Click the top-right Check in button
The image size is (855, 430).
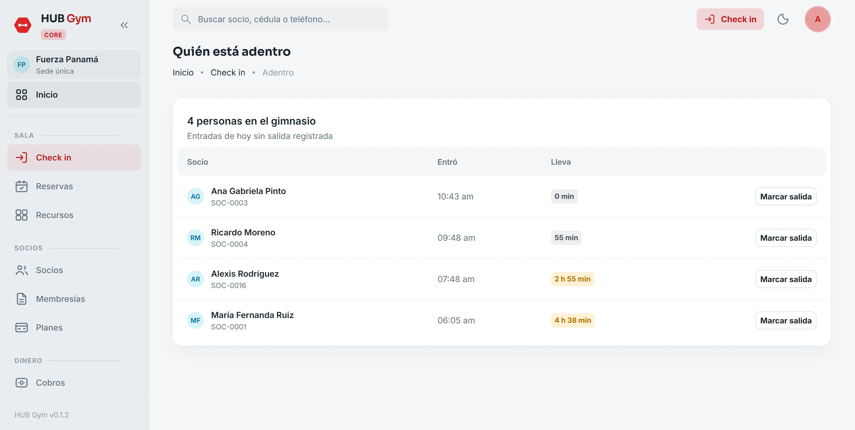tap(730, 19)
